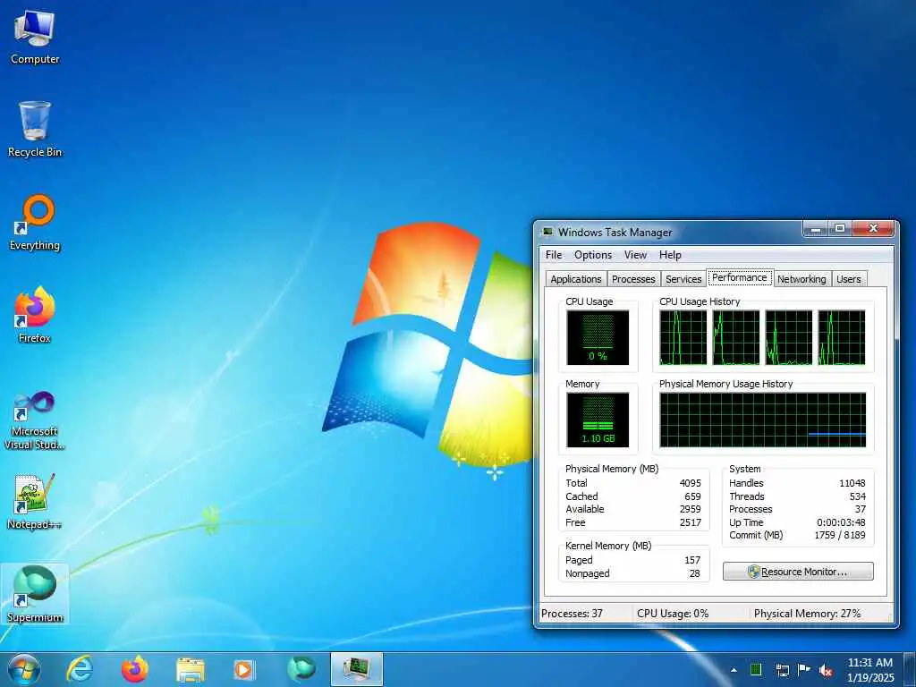This screenshot has width=916, height=687.
Task: Open the Help menu in Task Manager
Action: (x=670, y=255)
